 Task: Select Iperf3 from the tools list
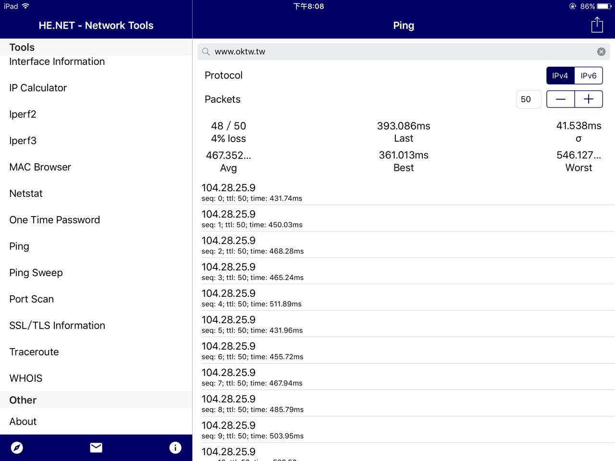pos(96,141)
